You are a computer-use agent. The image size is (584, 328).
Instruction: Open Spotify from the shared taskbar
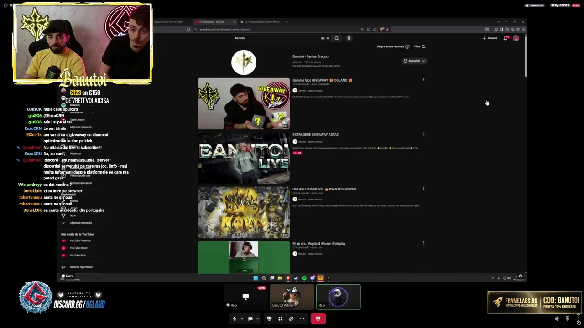pos(304,278)
